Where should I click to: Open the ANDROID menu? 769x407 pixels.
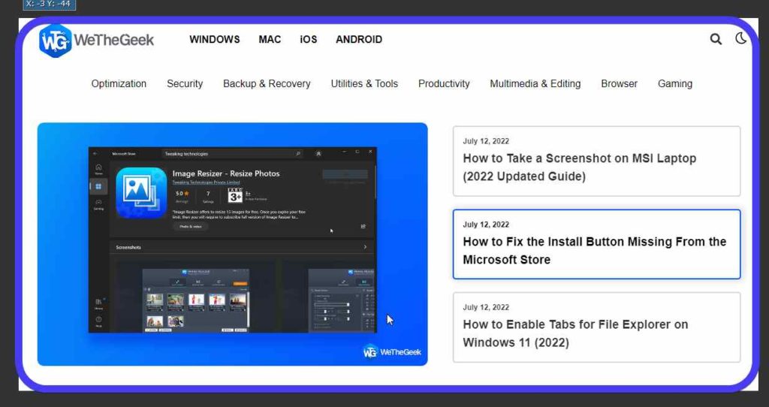pyautogui.click(x=359, y=39)
